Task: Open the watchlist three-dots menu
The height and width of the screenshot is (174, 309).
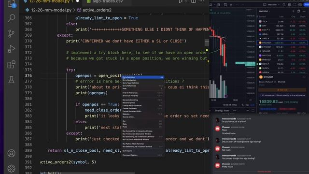Action: coord(304,11)
